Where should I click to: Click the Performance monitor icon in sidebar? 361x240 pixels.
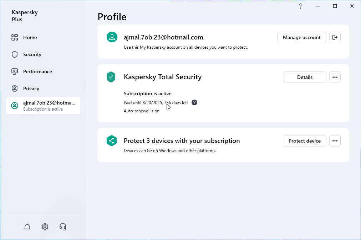(x=15, y=71)
